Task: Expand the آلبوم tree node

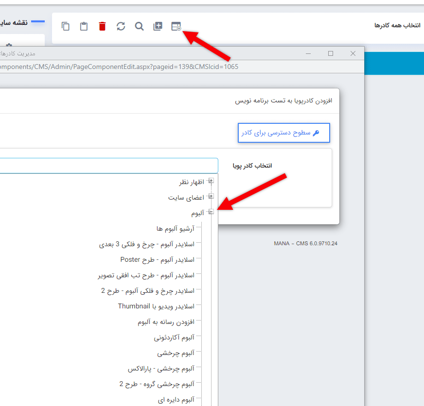Action: click(x=211, y=212)
